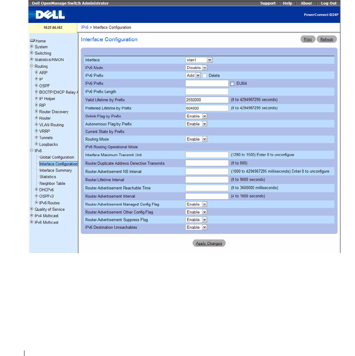Open BOOTP/DHCP Relay tree item
The image size is (355, 356).
point(58,92)
